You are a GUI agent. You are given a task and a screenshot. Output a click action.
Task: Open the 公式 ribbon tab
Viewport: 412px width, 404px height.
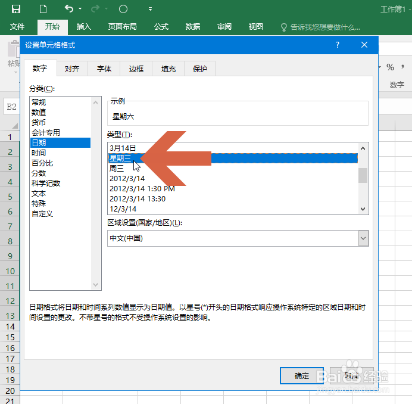(x=161, y=27)
